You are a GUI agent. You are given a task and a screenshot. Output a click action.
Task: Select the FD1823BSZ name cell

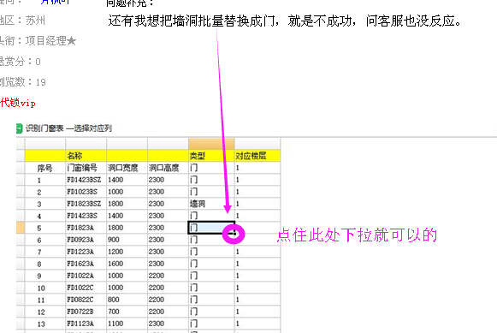[x=86, y=204]
